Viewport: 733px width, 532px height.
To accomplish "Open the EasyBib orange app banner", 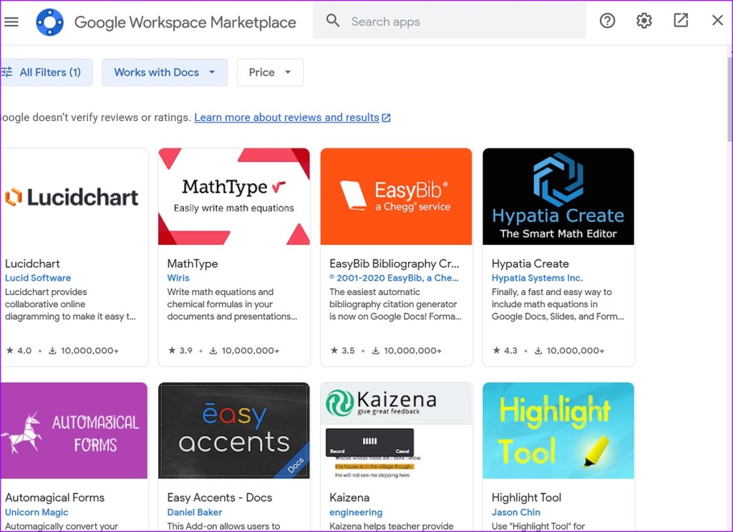I will click(396, 197).
